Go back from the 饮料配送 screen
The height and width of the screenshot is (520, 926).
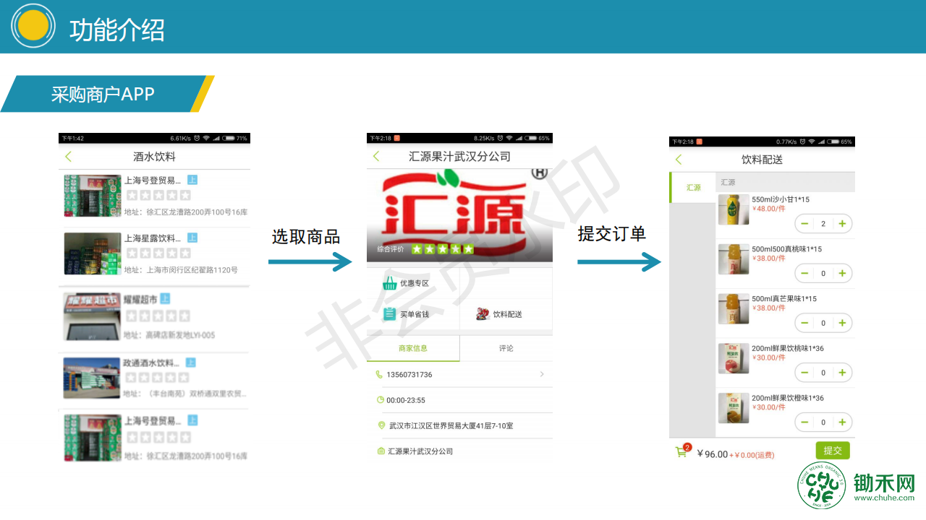(x=679, y=160)
